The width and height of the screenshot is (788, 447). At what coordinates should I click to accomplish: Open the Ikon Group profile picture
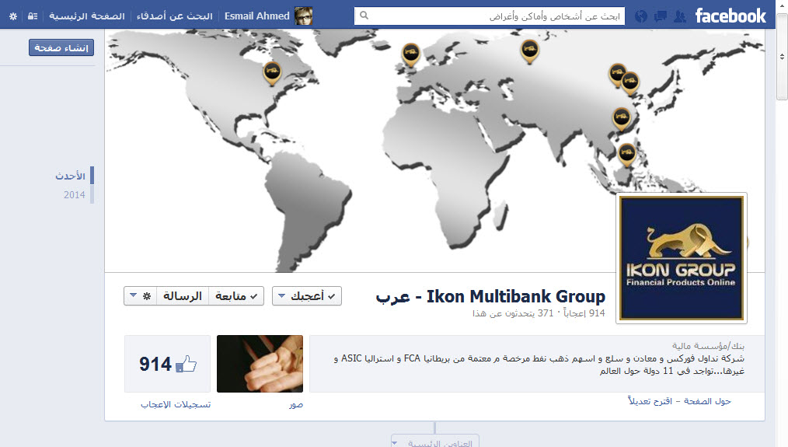tap(681, 258)
